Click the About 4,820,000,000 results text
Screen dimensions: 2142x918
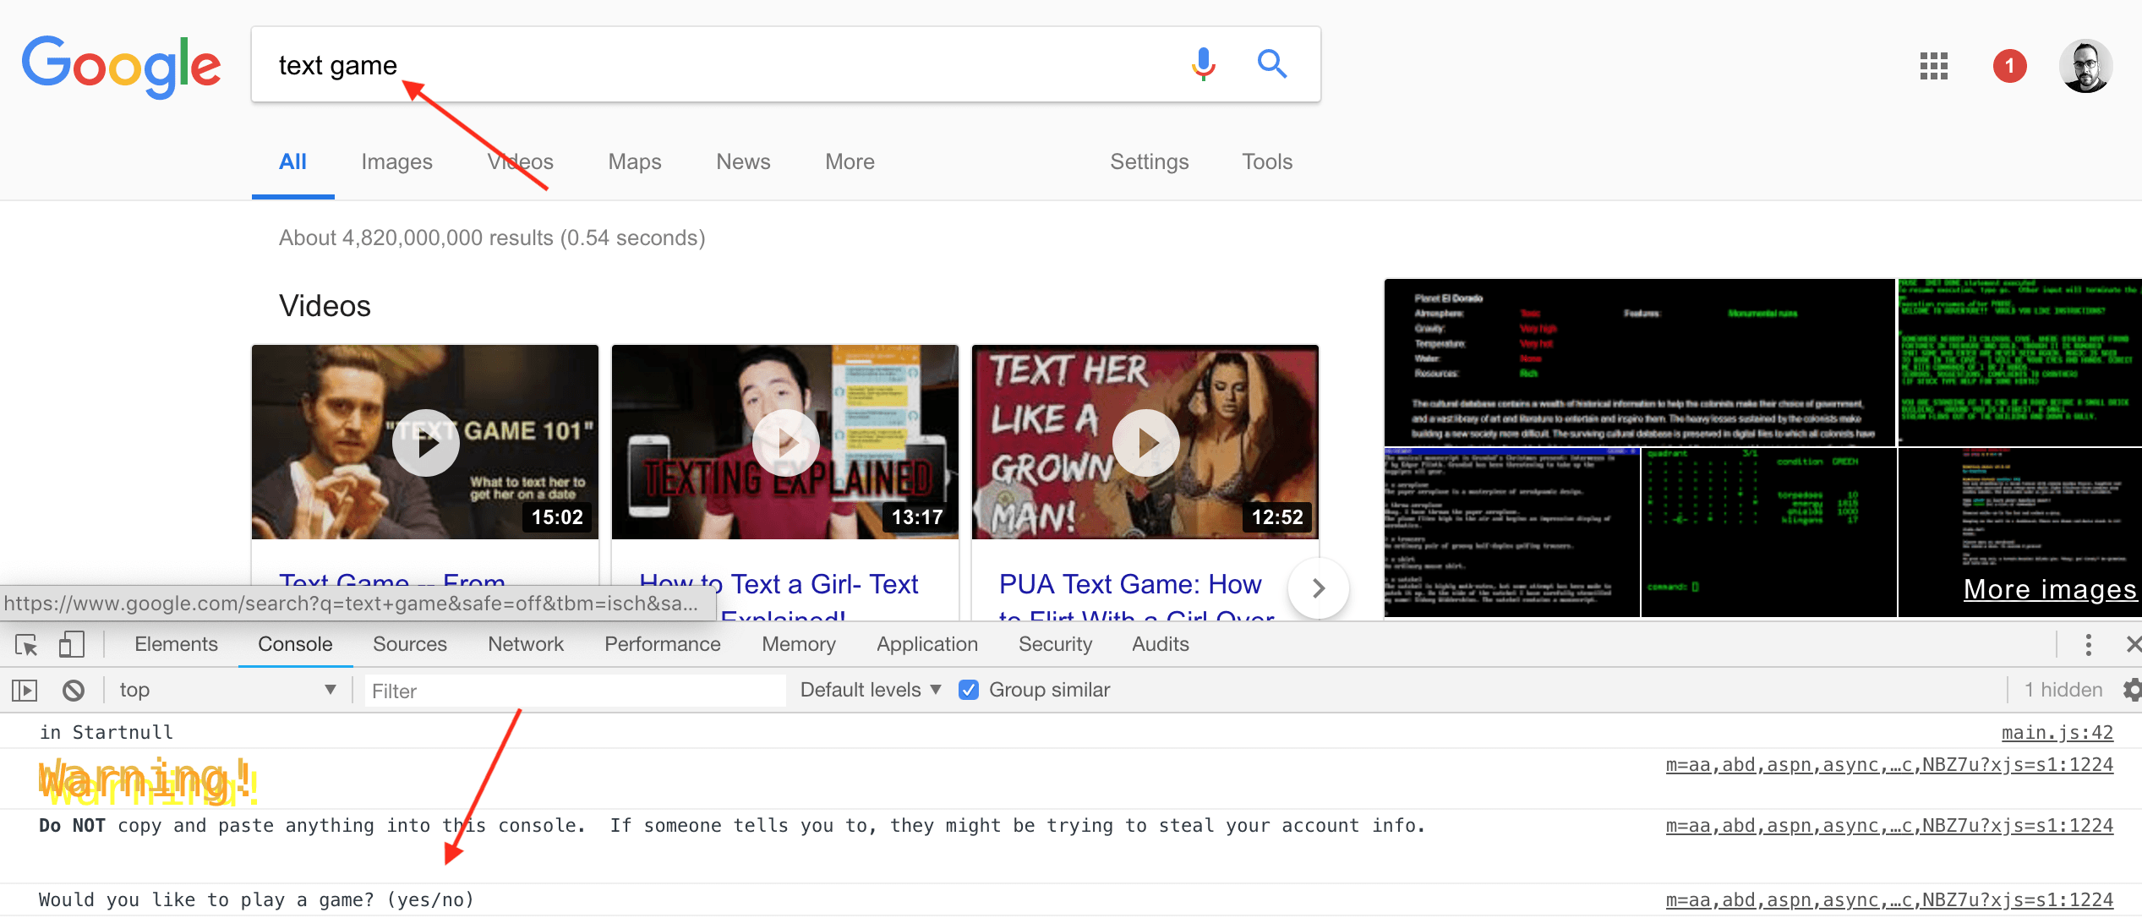(492, 238)
